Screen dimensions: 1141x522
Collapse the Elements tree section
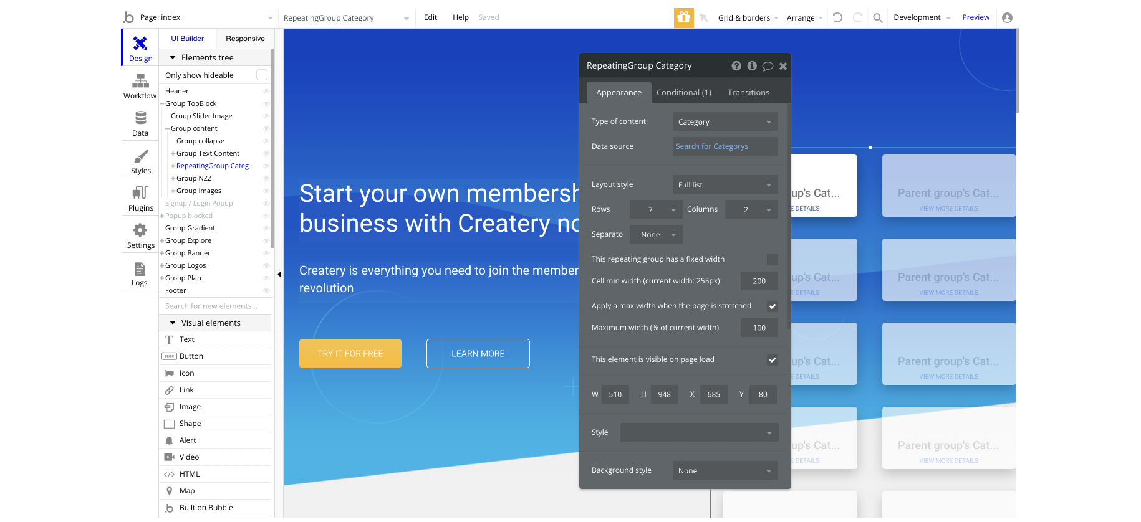point(173,58)
